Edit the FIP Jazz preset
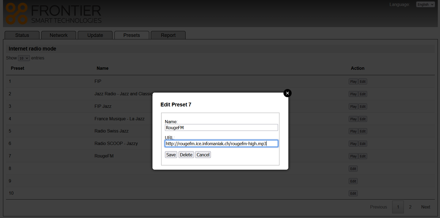The image size is (440, 218). (x=363, y=107)
